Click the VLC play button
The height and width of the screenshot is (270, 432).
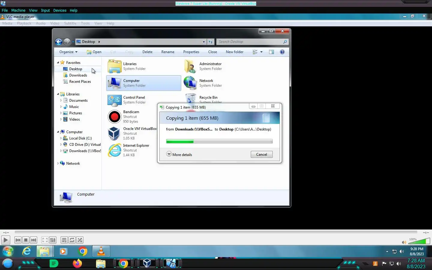point(5,240)
